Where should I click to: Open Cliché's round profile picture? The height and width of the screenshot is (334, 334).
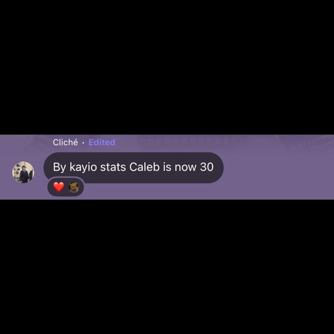23,172
